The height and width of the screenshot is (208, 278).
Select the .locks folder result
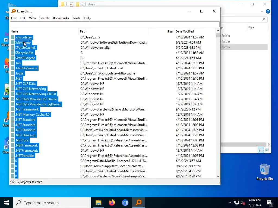[19, 73]
